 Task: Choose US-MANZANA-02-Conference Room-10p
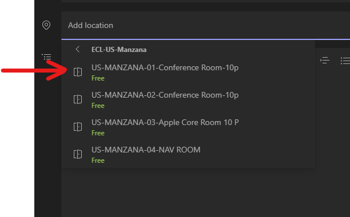pos(188,100)
